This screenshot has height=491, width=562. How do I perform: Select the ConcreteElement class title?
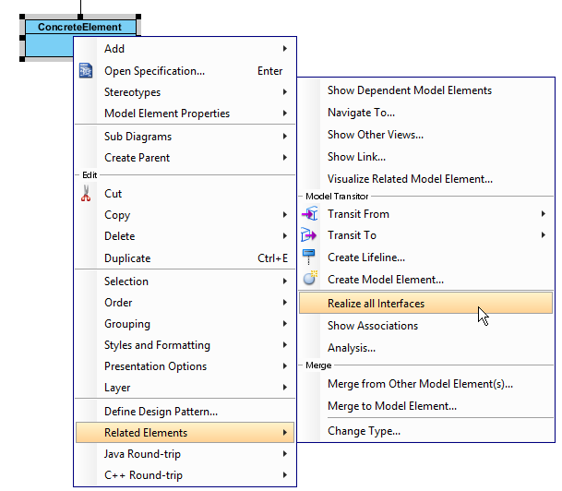[80, 27]
